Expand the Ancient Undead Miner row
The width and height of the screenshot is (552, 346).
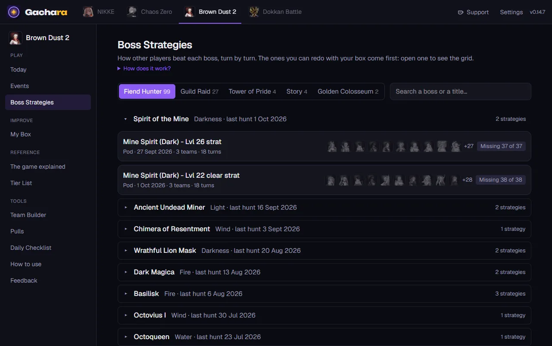pos(324,208)
